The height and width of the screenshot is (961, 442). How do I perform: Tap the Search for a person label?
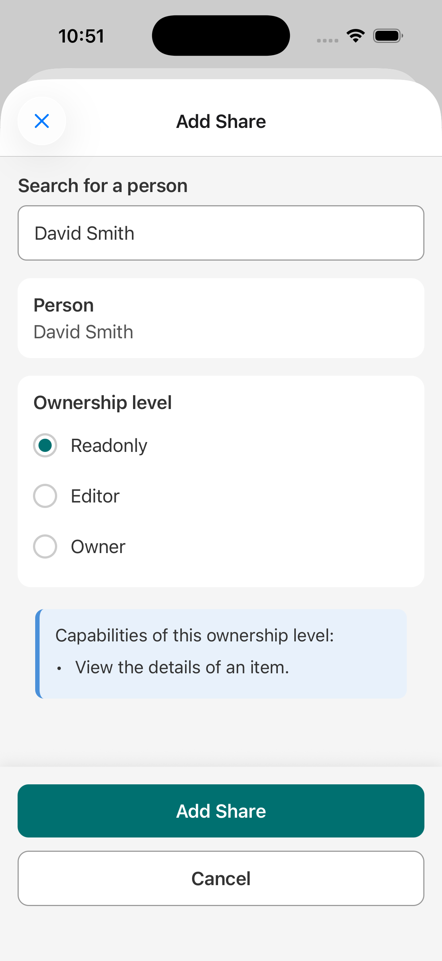click(103, 186)
